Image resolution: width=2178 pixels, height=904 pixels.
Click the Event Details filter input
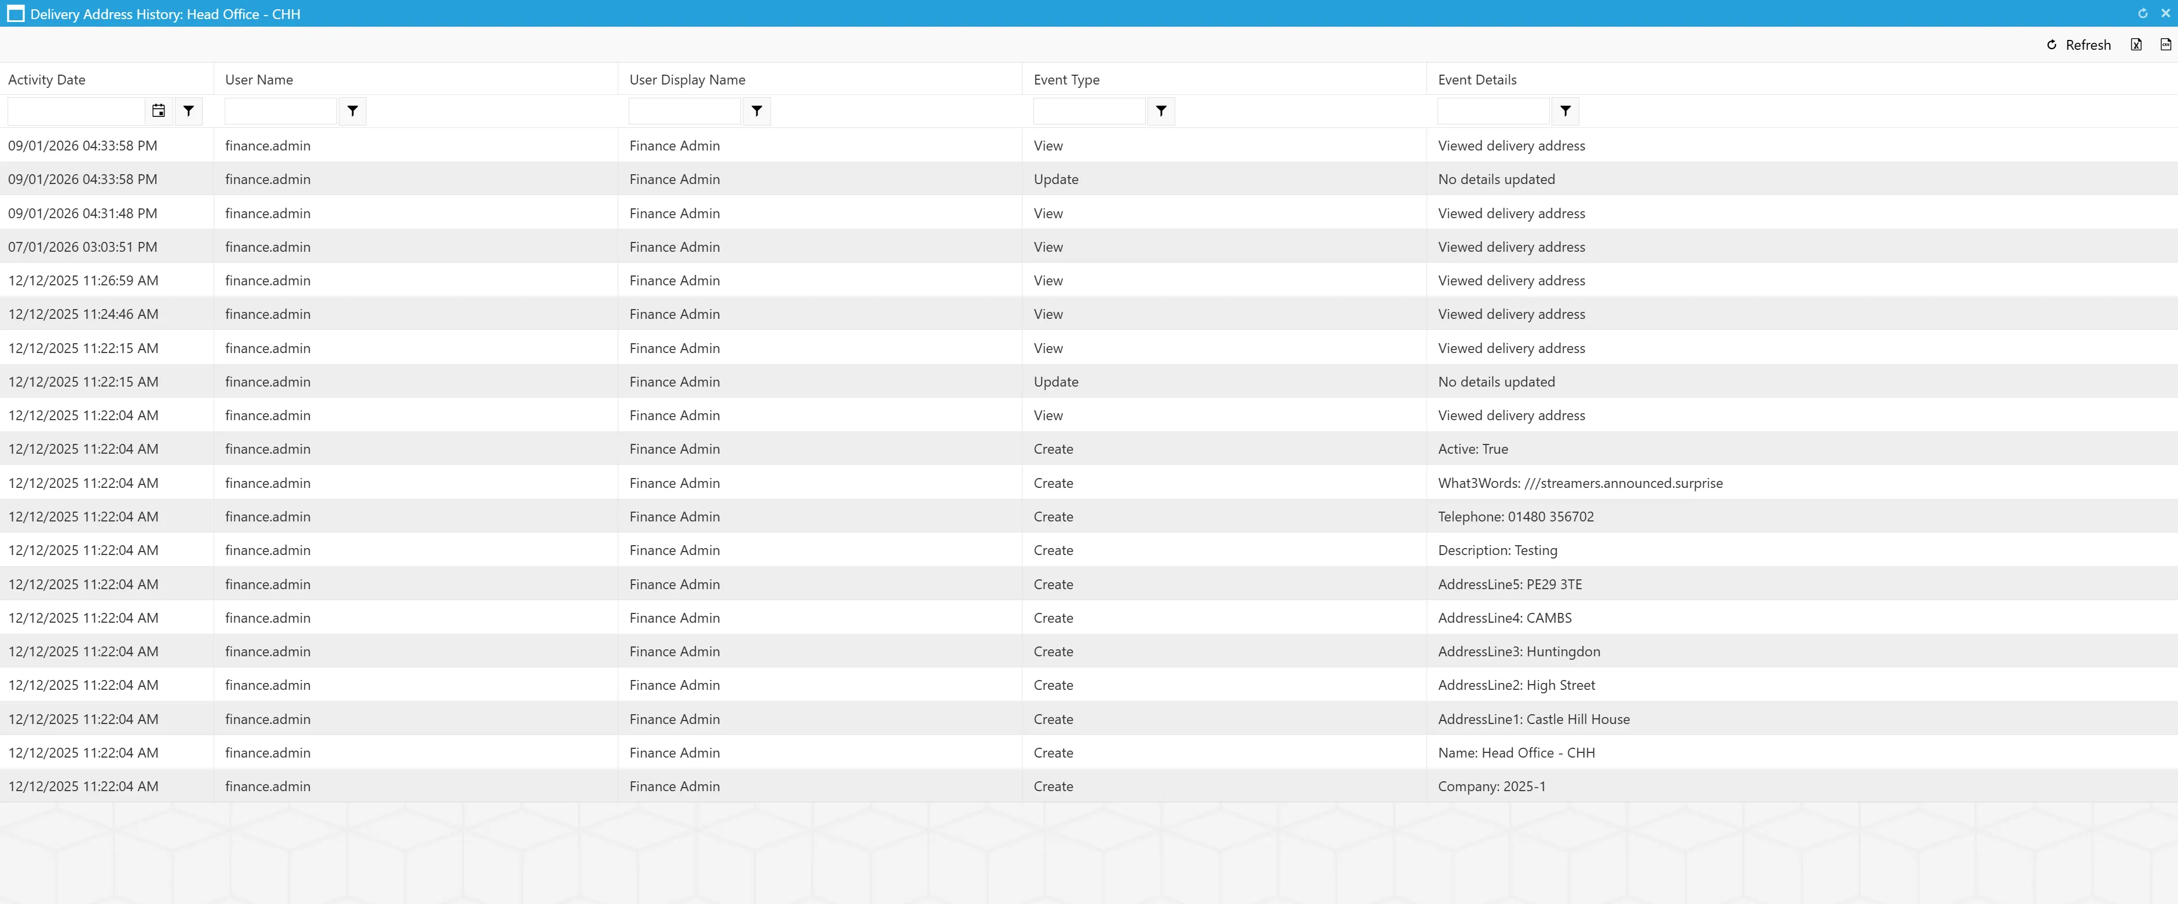[x=1493, y=111]
